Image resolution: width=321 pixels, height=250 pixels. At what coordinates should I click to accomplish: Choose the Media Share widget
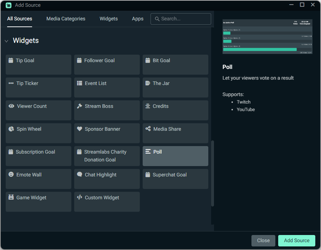[175, 133]
